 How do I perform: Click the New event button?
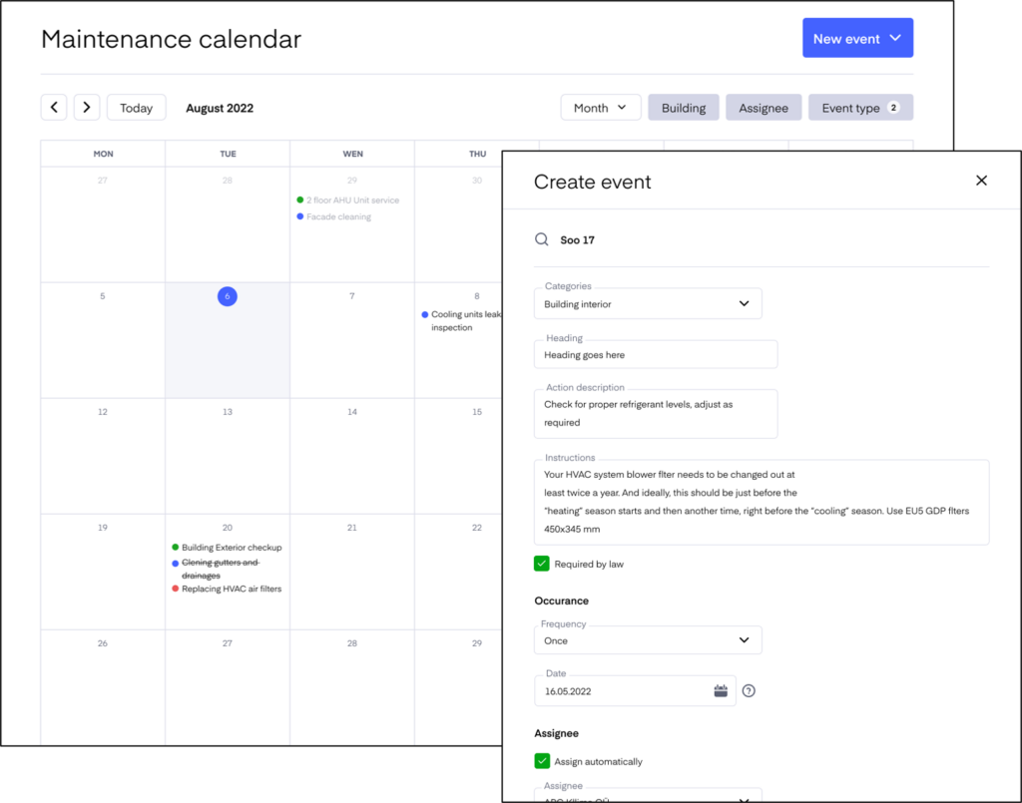(x=857, y=36)
